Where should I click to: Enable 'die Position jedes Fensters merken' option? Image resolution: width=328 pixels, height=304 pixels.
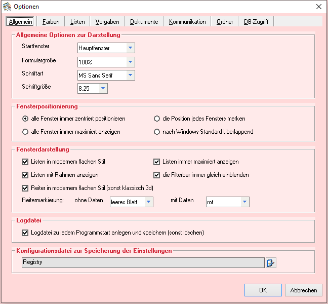(x=157, y=119)
